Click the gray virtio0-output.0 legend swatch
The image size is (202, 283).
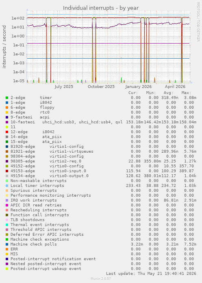(7, 176)
